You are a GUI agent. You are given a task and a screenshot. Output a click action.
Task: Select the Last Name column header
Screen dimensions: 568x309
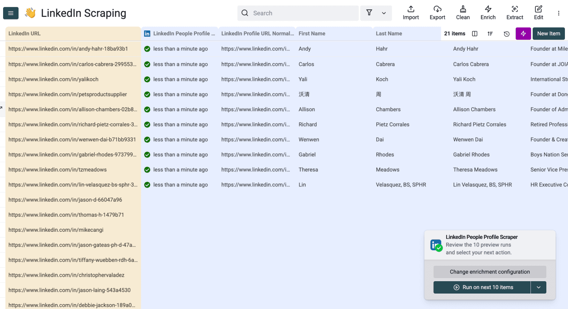[406, 34]
